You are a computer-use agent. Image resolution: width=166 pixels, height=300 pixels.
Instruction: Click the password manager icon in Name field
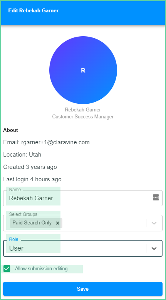(156, 197)
